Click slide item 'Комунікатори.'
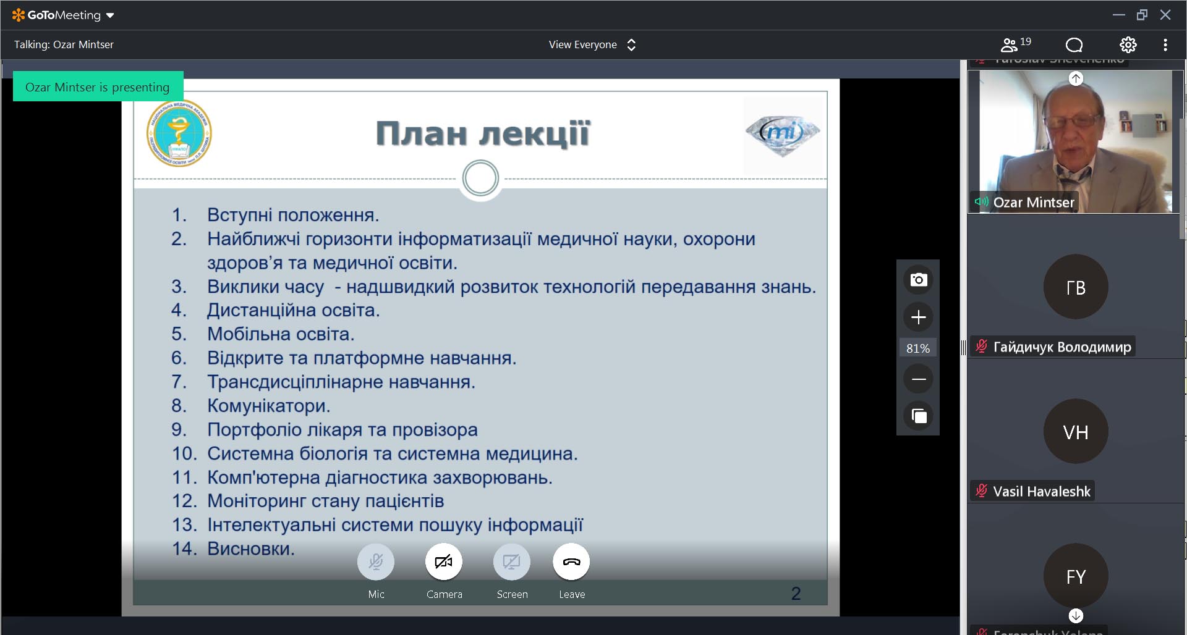Image resolution: width=1187 pixels, height=635 pixels. 269,406
